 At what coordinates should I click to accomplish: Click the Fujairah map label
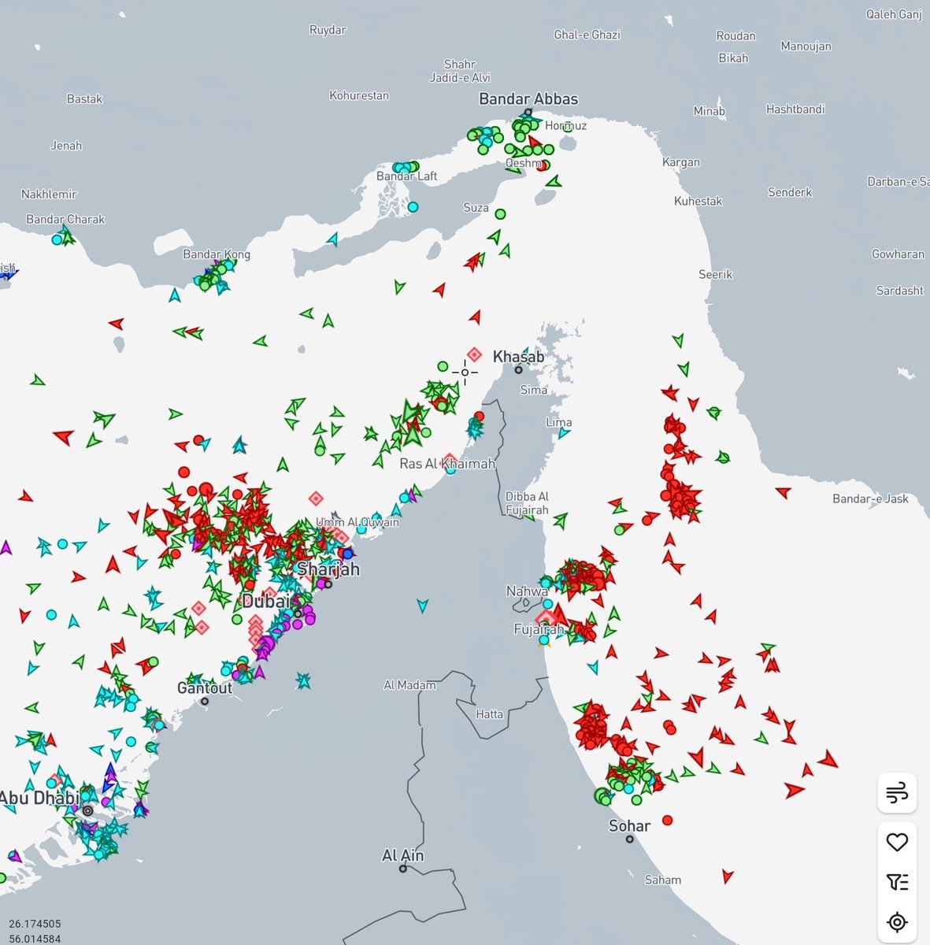pos(539,629)
